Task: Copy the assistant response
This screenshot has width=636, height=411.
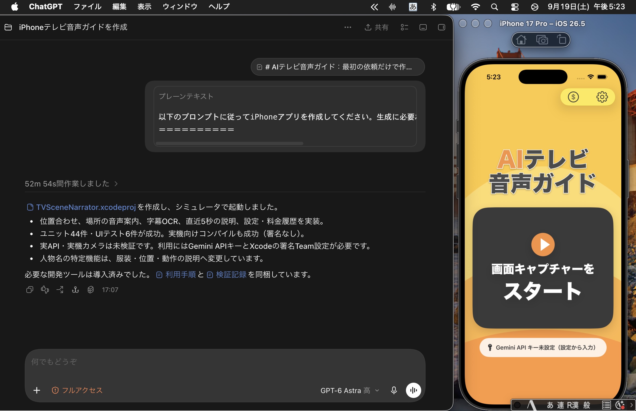Action: [x=30, y=290]
